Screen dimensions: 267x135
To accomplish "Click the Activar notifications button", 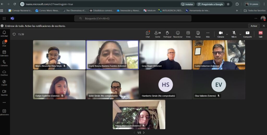I will [254, 26].
